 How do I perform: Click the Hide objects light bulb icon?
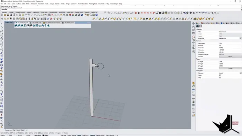coord(2,19)
